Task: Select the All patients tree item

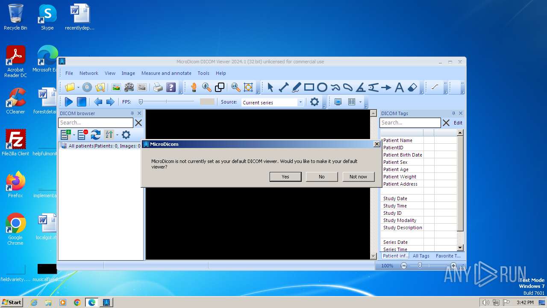Action: [x=101, y=146]
